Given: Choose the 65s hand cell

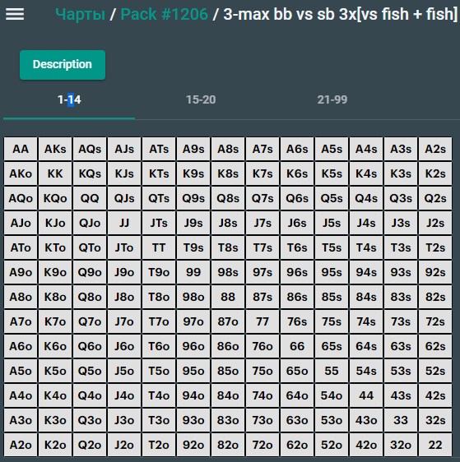Looking at the screenshot, I should coord(332,346).
